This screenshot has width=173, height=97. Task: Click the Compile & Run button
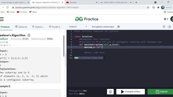131,92
